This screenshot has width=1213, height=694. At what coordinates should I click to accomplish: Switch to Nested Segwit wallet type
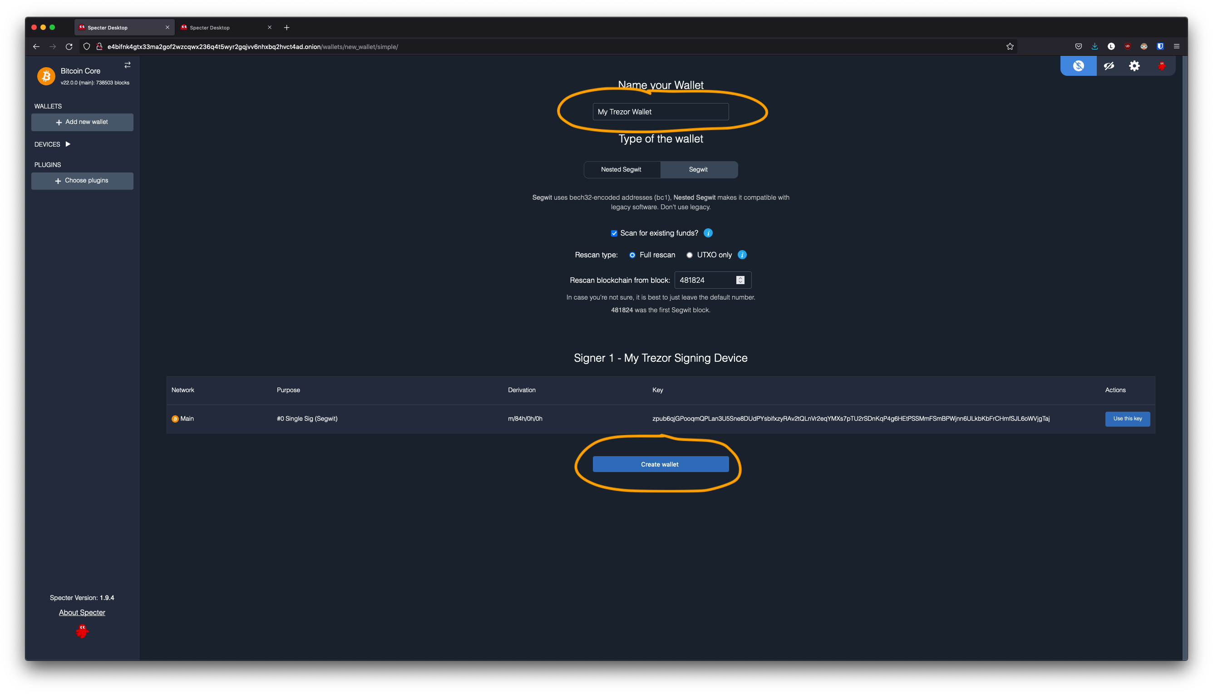point(621,170)
